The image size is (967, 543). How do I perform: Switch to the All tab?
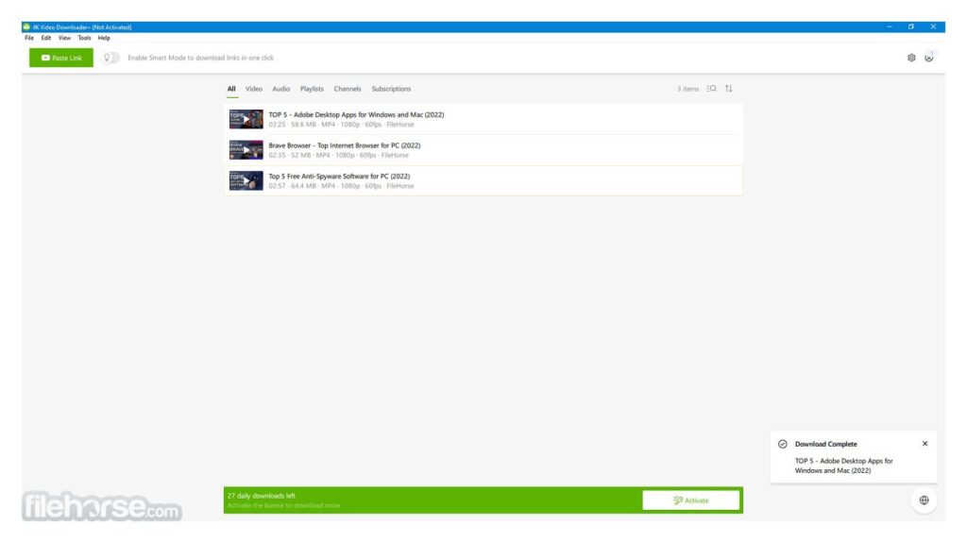231,89
